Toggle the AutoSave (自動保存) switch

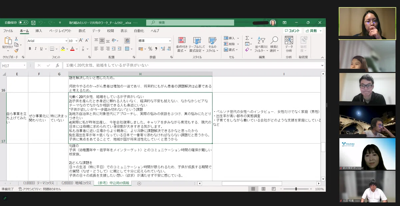[23, 22]
